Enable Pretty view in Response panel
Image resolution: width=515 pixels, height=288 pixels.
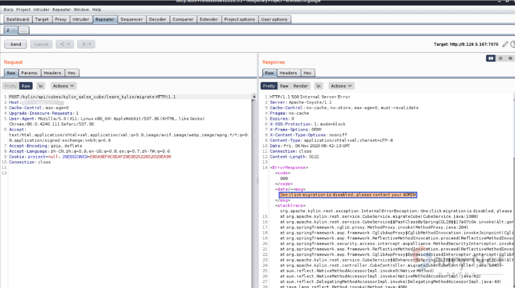click(x=269, y=86)
